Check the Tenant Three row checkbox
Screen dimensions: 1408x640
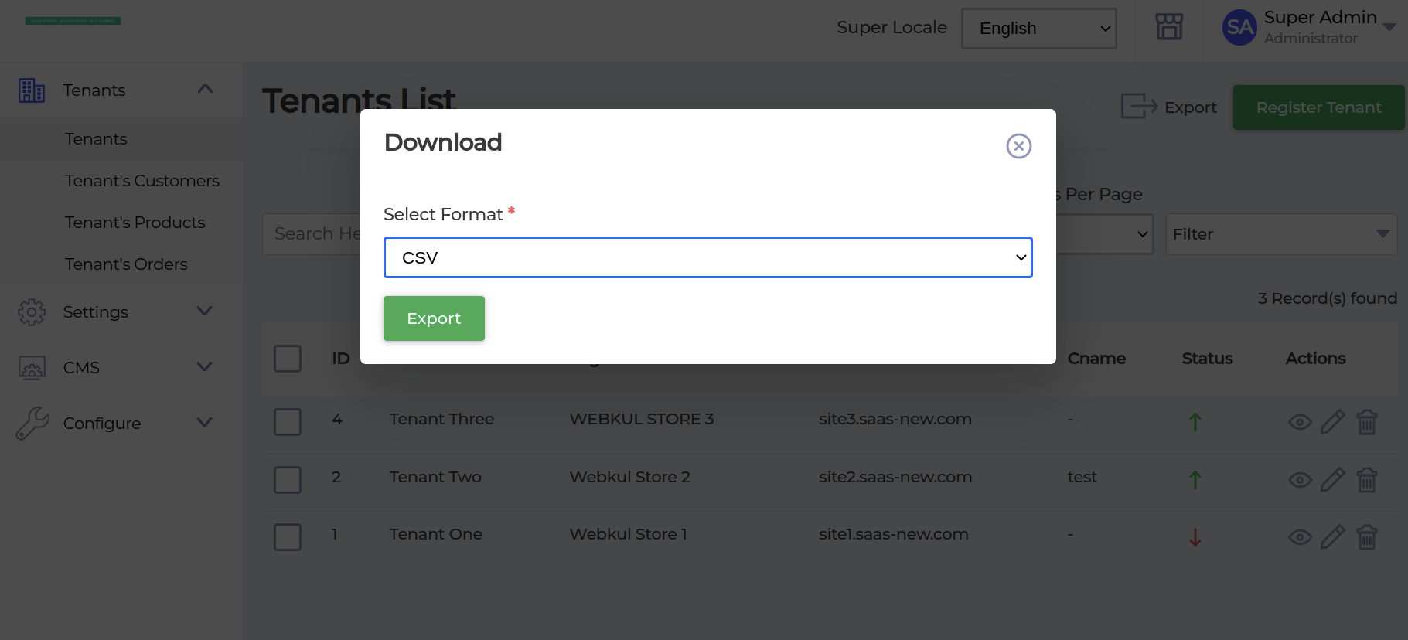(288, 422)
